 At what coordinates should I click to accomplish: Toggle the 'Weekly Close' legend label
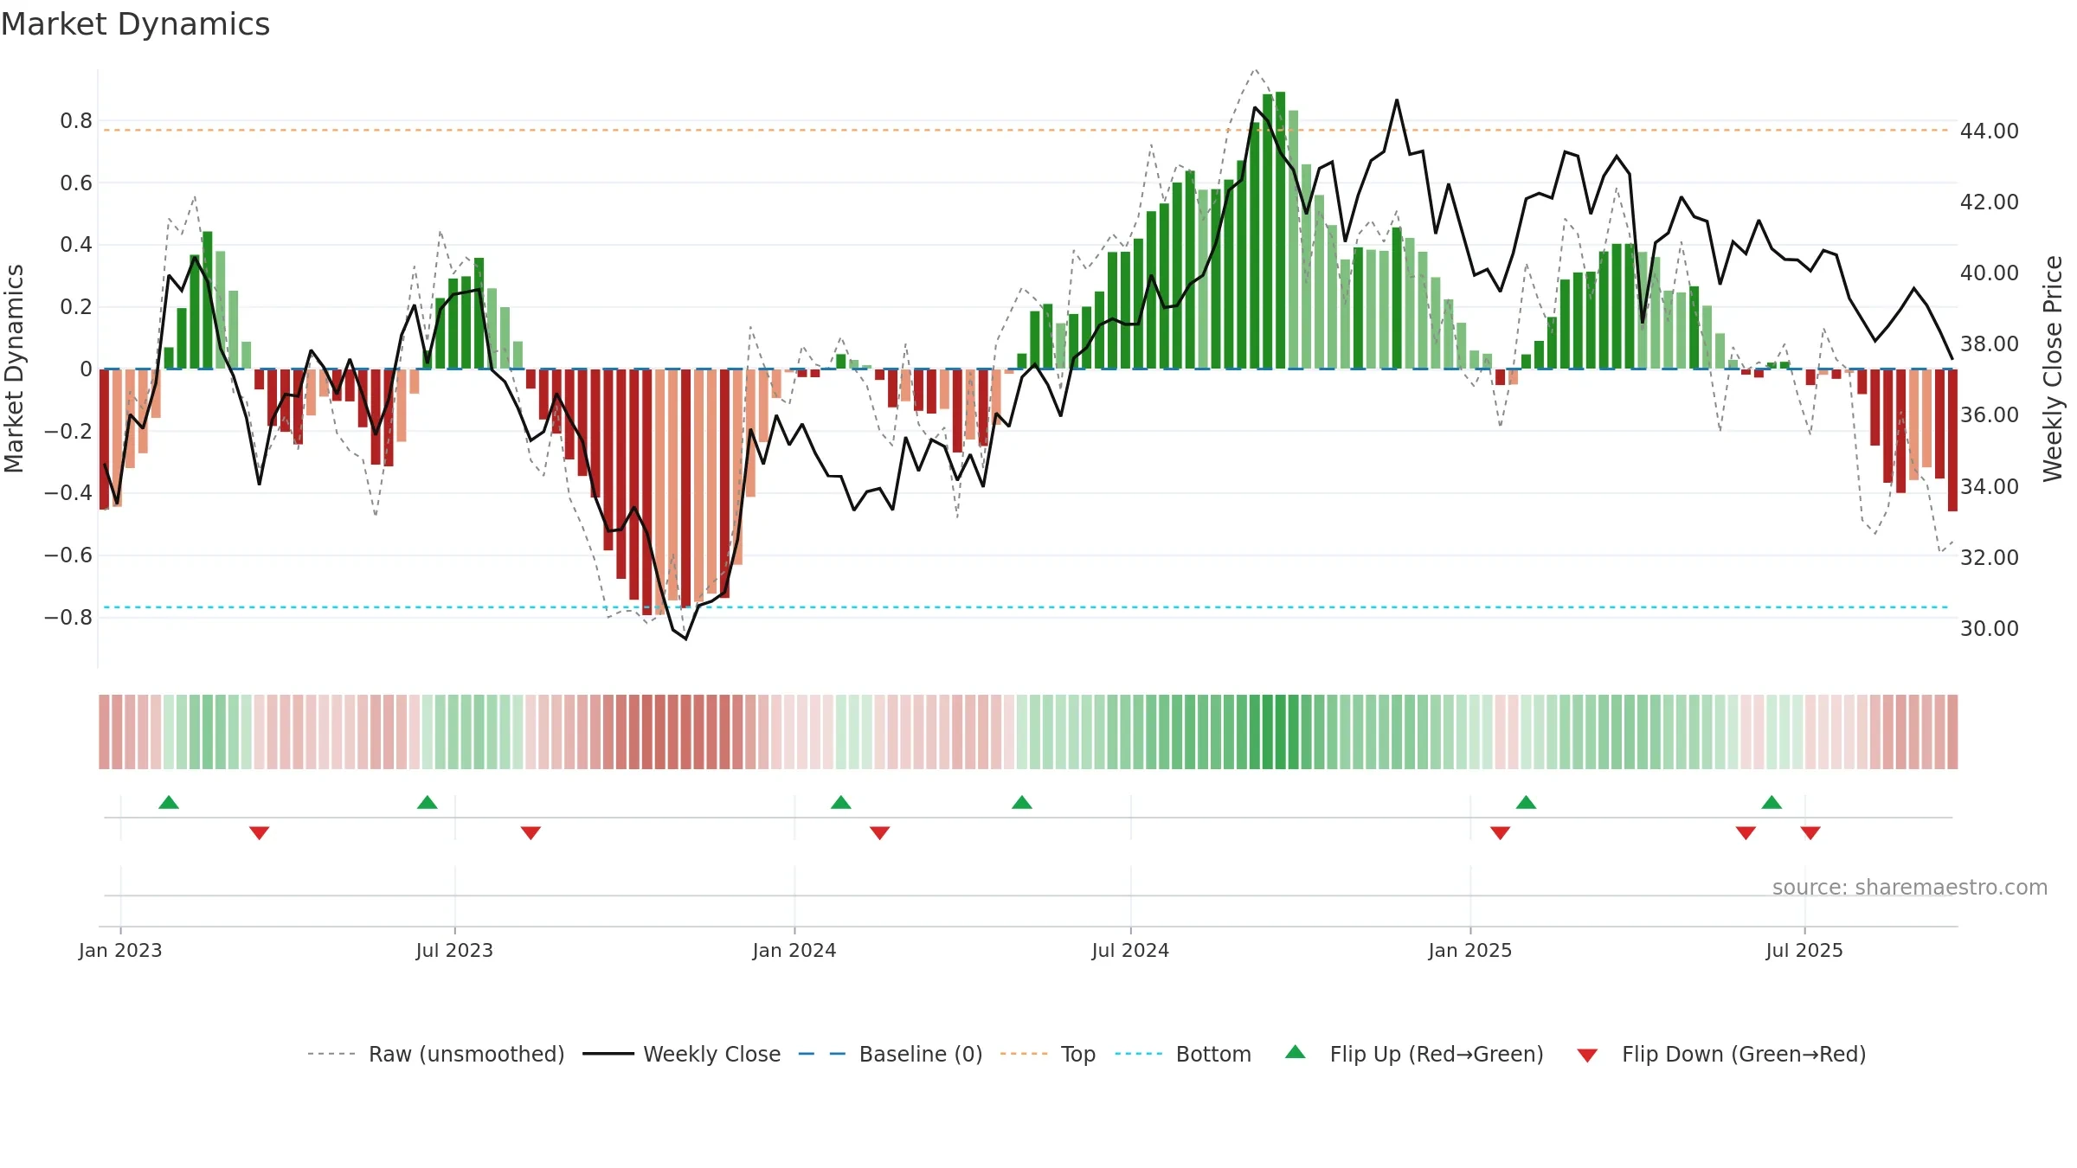pos(712,1054)
